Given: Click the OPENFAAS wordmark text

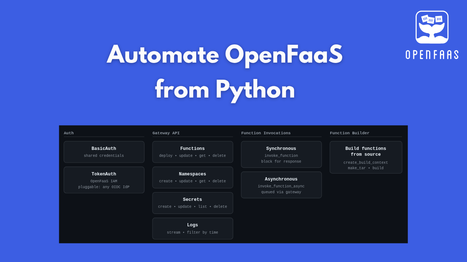Looking at the screenshot, I should (432, 55).
